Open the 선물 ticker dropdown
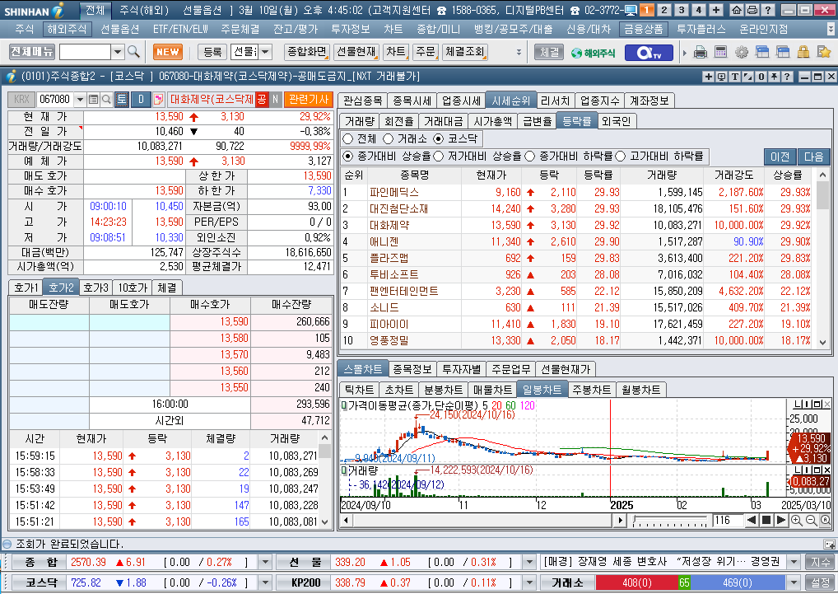 coord(529,563)
